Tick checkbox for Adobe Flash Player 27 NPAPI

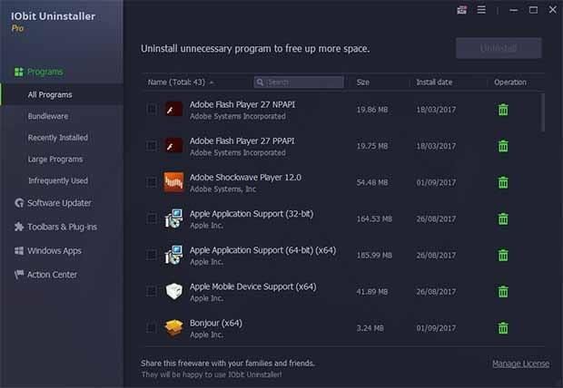pos(152,109)
